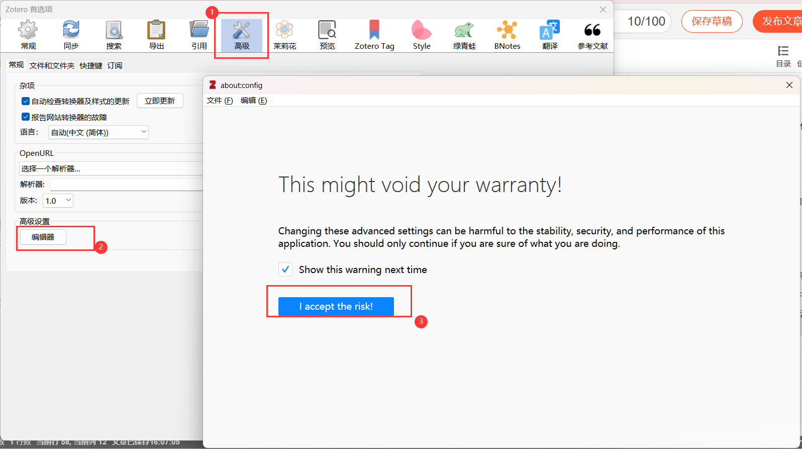Open the 常规 general preferences pane
The height and width of the screenshot is (449, 802).
[28, 35]
